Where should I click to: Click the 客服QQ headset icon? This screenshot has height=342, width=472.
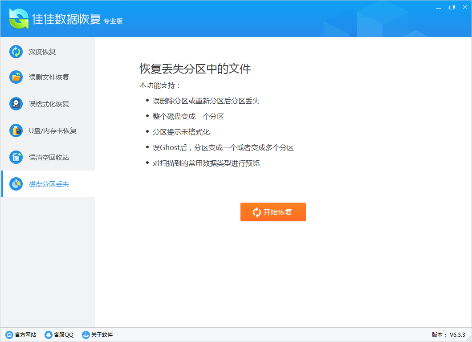click(x=48, y=334)
